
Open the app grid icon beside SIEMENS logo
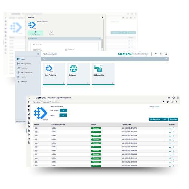pos(29,98)
